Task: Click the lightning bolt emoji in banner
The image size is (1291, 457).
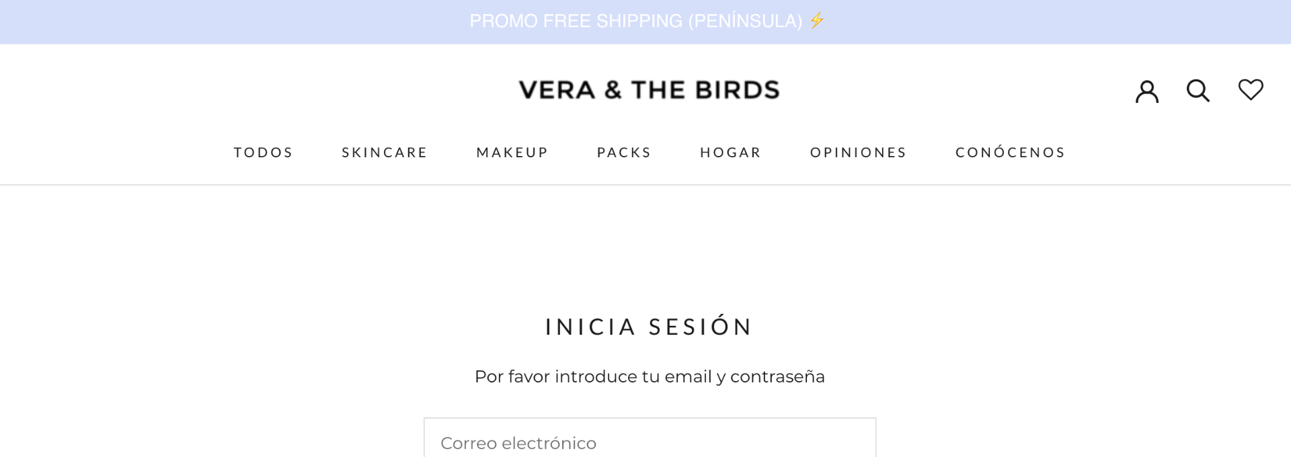Action: point(817,21)
